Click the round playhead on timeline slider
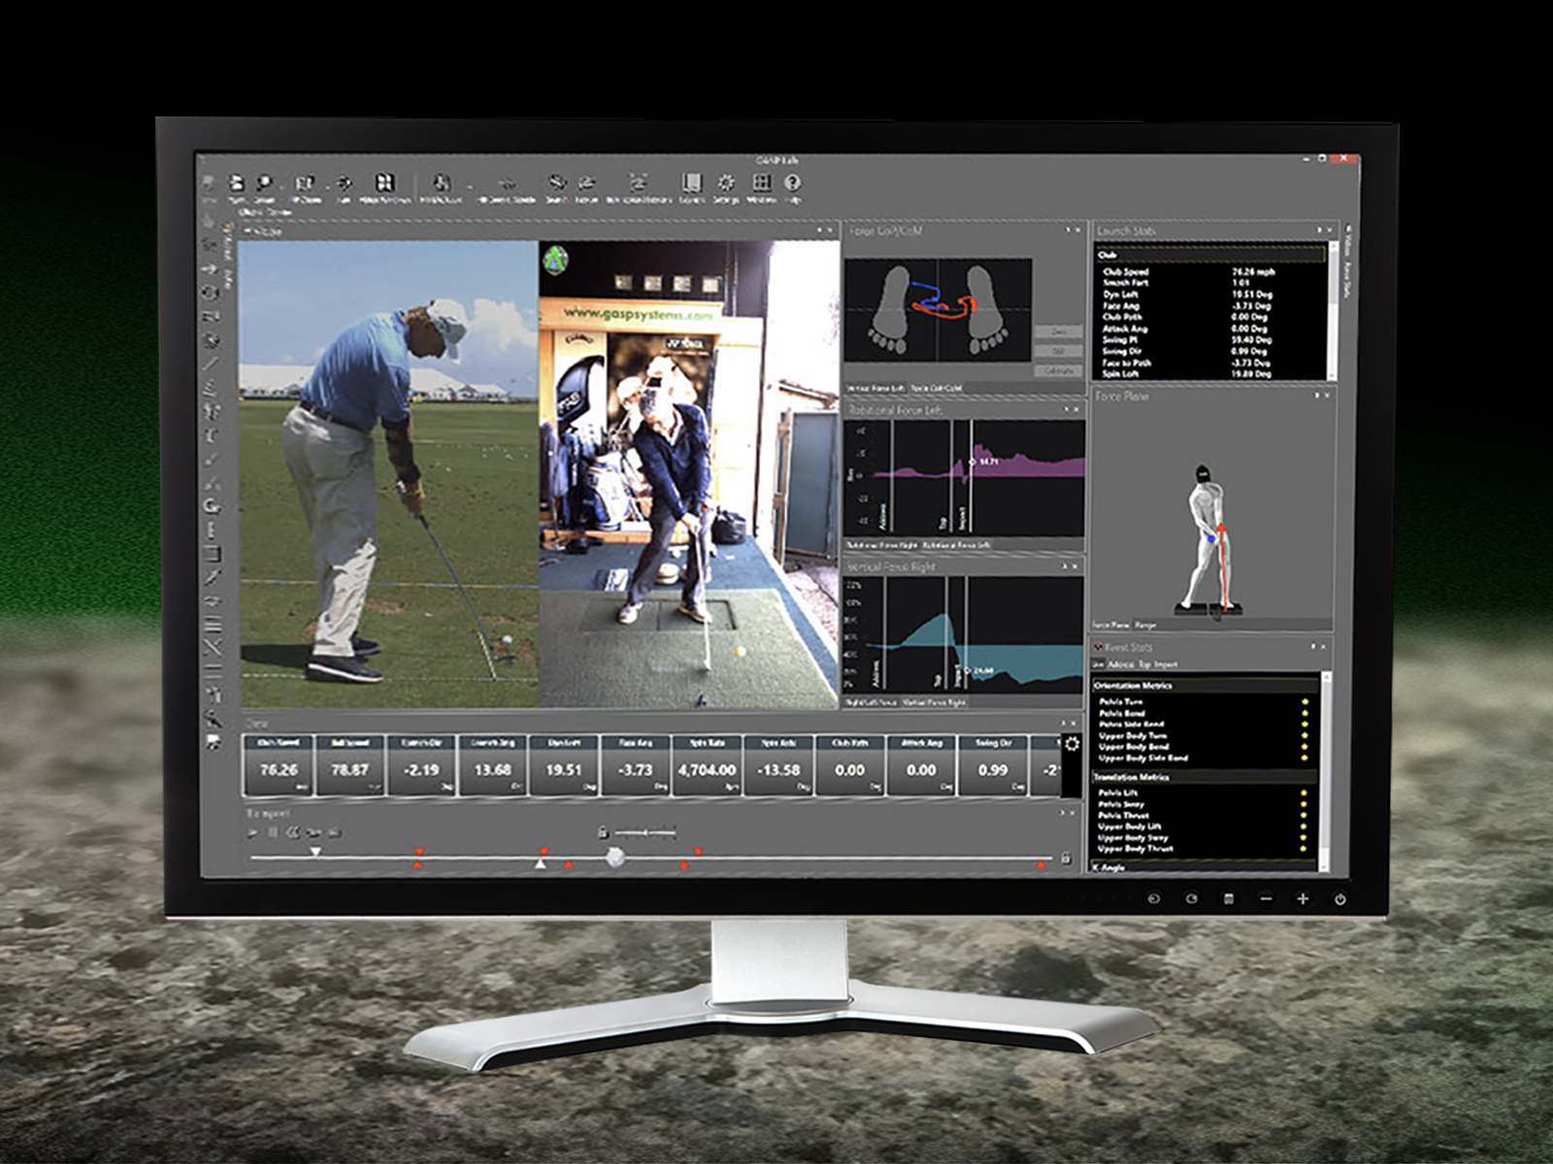1553x1164 pixels. tap(614, 857)
